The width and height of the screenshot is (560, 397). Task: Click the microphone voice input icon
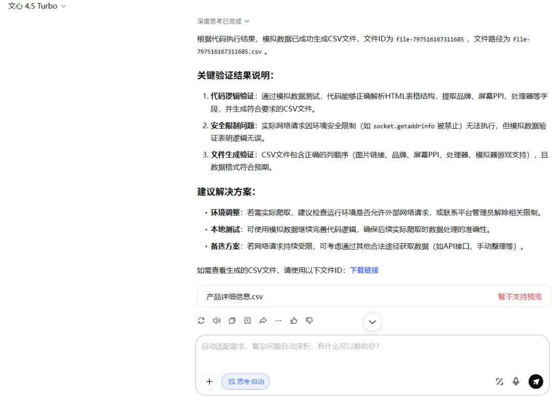(516, 381)
